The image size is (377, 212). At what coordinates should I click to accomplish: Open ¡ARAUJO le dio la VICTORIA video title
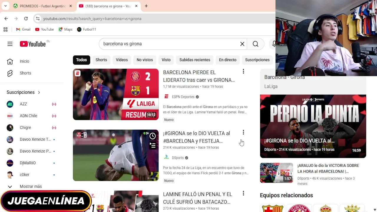pyautogui.click(x=328, y=168)
